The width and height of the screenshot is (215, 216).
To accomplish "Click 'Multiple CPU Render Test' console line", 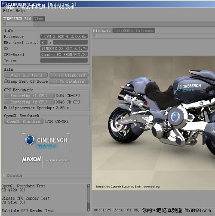I will point(28,211).
